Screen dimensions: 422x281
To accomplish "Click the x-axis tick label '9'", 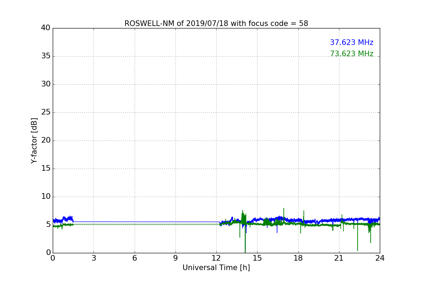I will coord(175,258).
